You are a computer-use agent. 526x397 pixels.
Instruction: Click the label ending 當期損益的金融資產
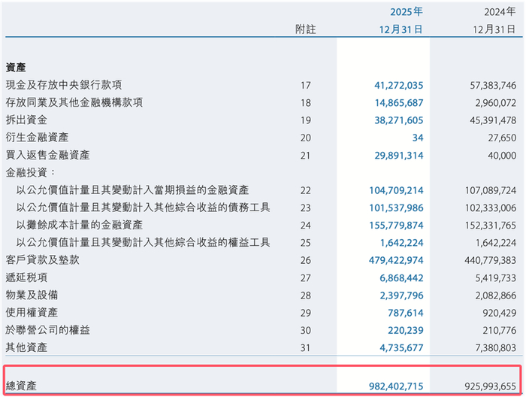pos(132,190)
